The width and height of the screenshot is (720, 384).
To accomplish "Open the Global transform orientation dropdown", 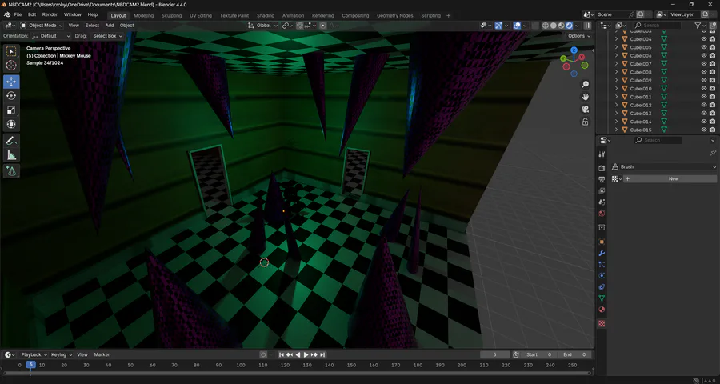I will coord(263,26).
